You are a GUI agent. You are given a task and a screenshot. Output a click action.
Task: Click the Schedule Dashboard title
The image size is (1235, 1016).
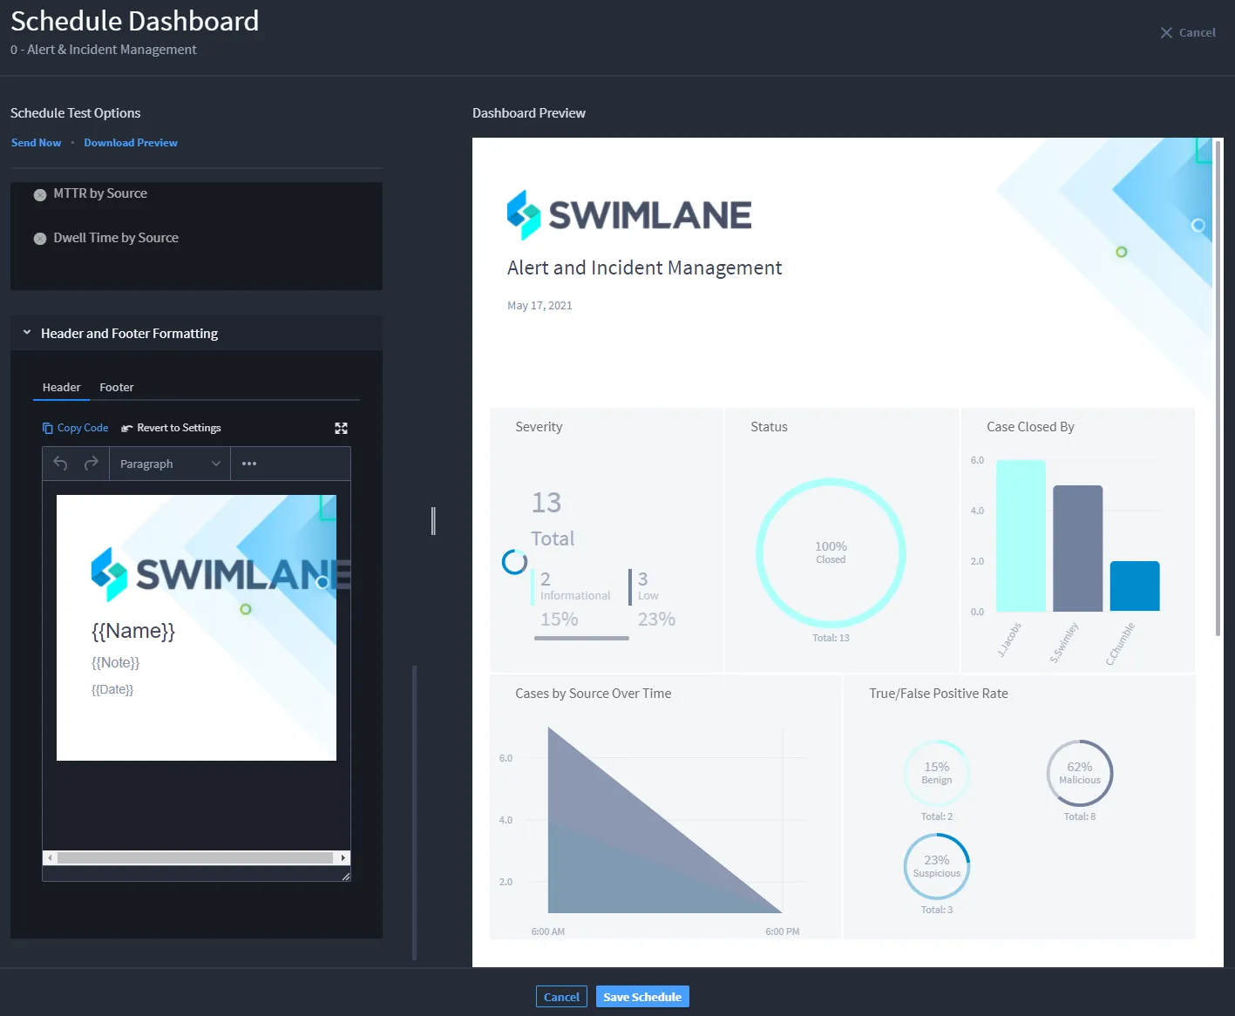[x=135, y=21]
